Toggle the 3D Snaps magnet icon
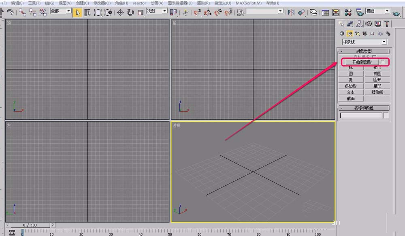 [197, 13]
